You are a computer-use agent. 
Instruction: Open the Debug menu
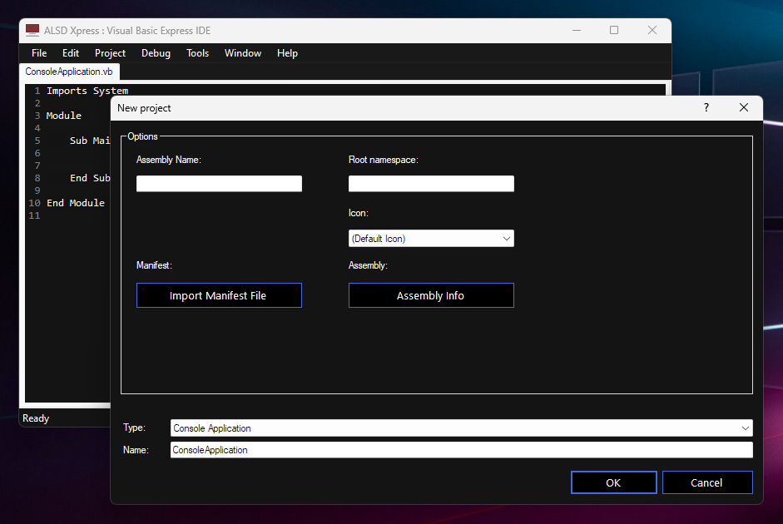156,53
